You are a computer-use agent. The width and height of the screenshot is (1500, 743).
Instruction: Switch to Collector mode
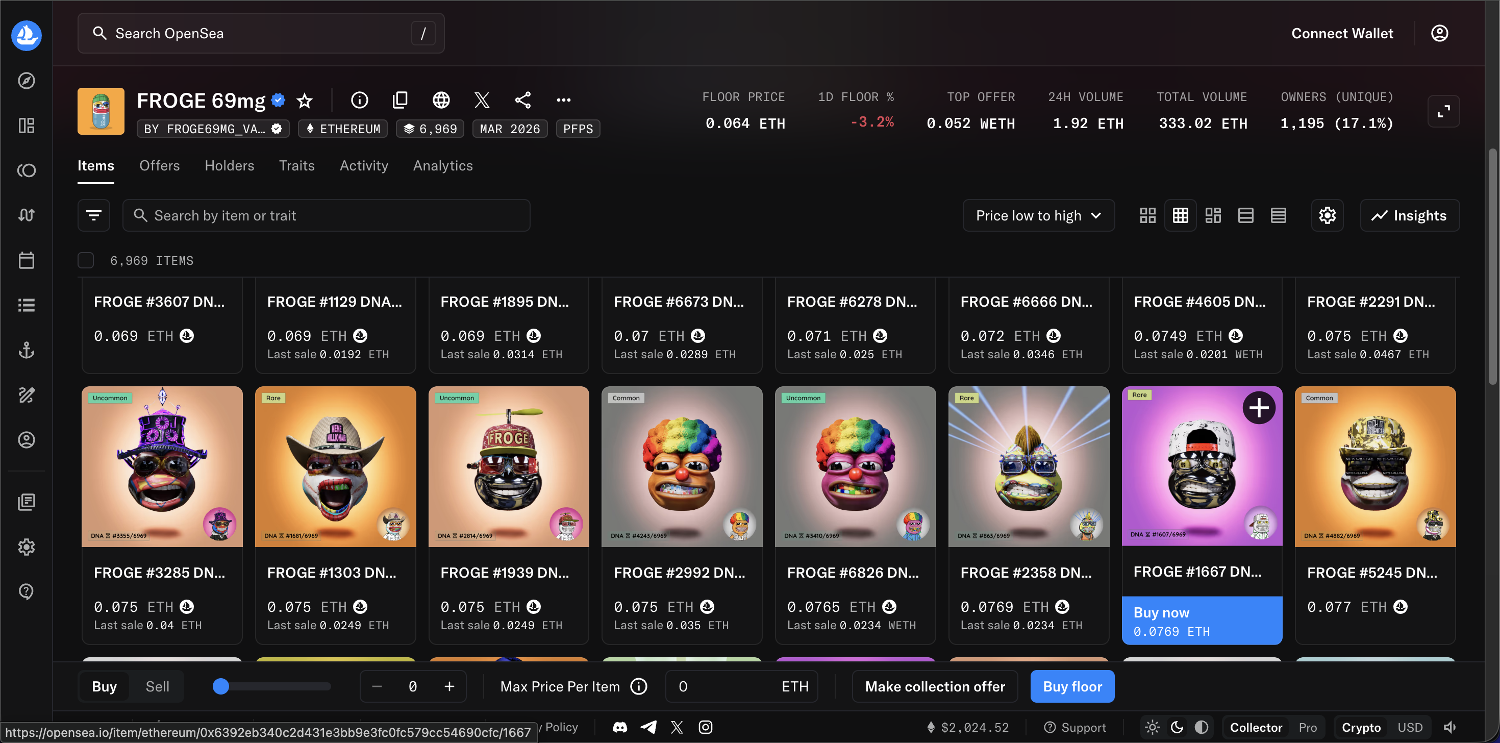click(1256, 727)
